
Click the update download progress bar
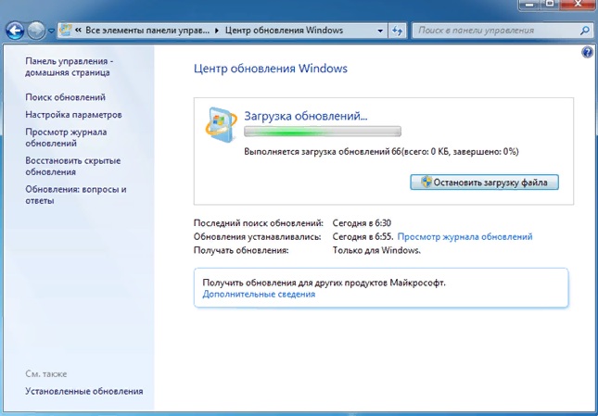pyautogui.click(x=323, y=132)
